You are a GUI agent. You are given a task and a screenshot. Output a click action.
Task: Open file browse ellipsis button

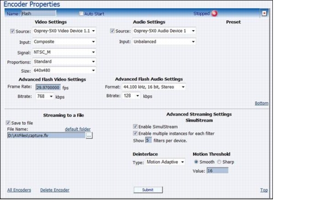89,136
